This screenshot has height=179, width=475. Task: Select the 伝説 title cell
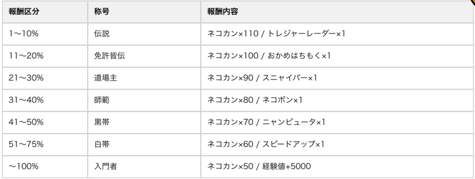click(144, 34)
